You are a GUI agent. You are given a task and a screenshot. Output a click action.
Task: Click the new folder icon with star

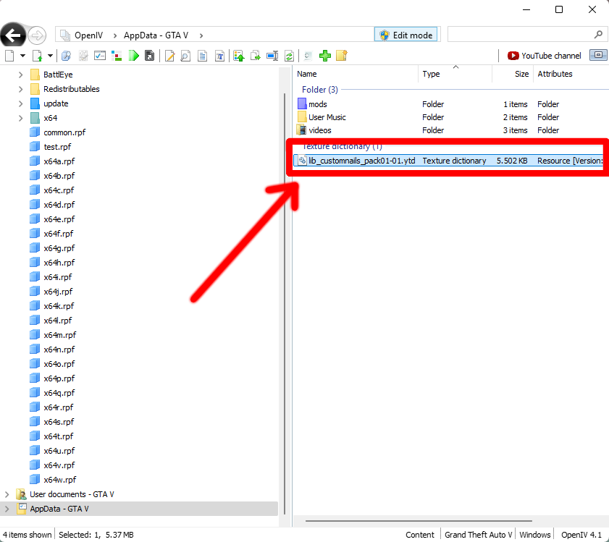click(x=342, y=56)
